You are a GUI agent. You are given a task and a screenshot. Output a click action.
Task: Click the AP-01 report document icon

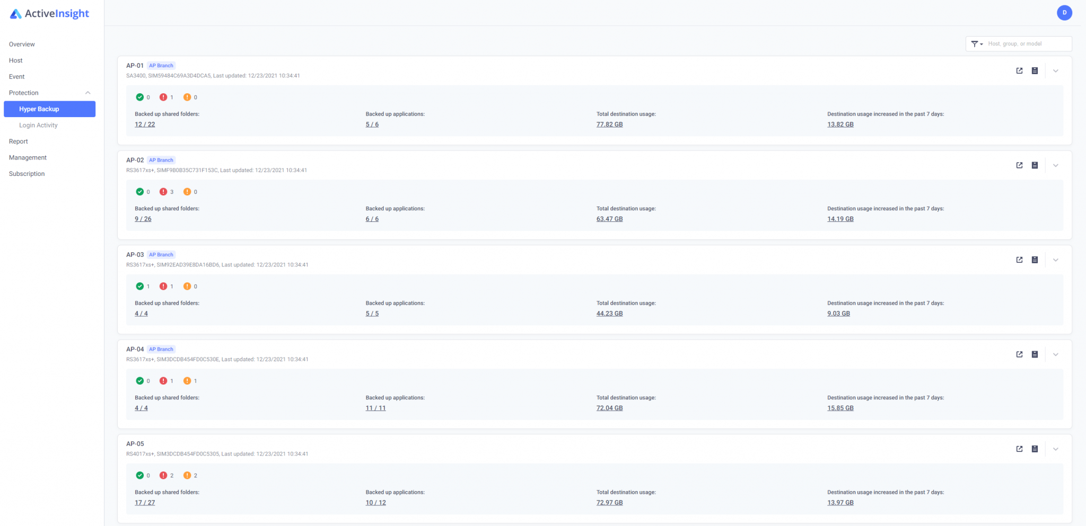pos(1035,71)
